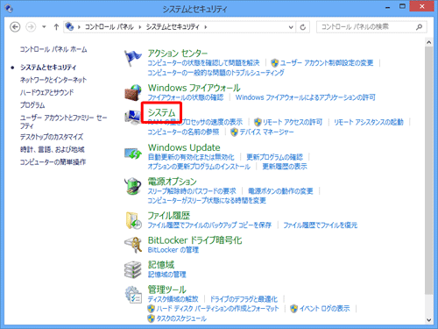Click the System computer icon
The image size is (438, 329).
point(132,117)
